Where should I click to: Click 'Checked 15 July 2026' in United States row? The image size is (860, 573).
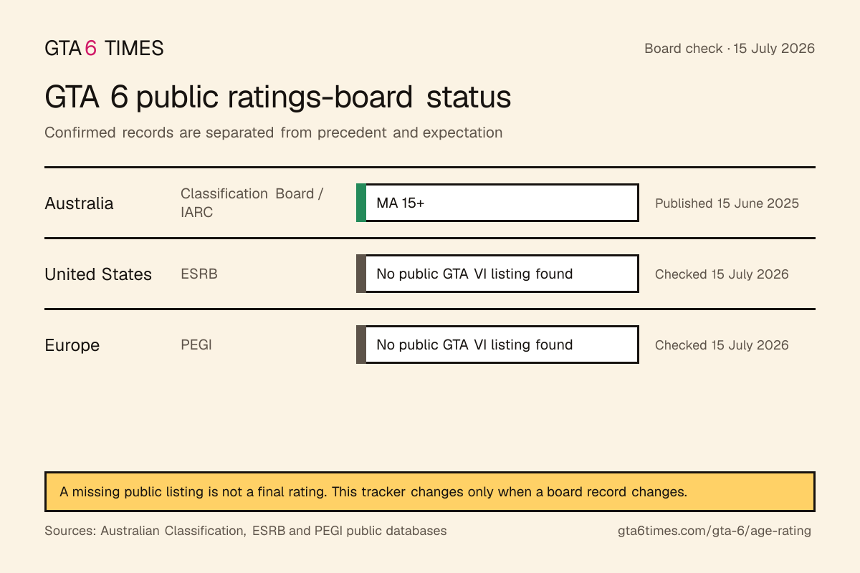click(x=722, y=274)
